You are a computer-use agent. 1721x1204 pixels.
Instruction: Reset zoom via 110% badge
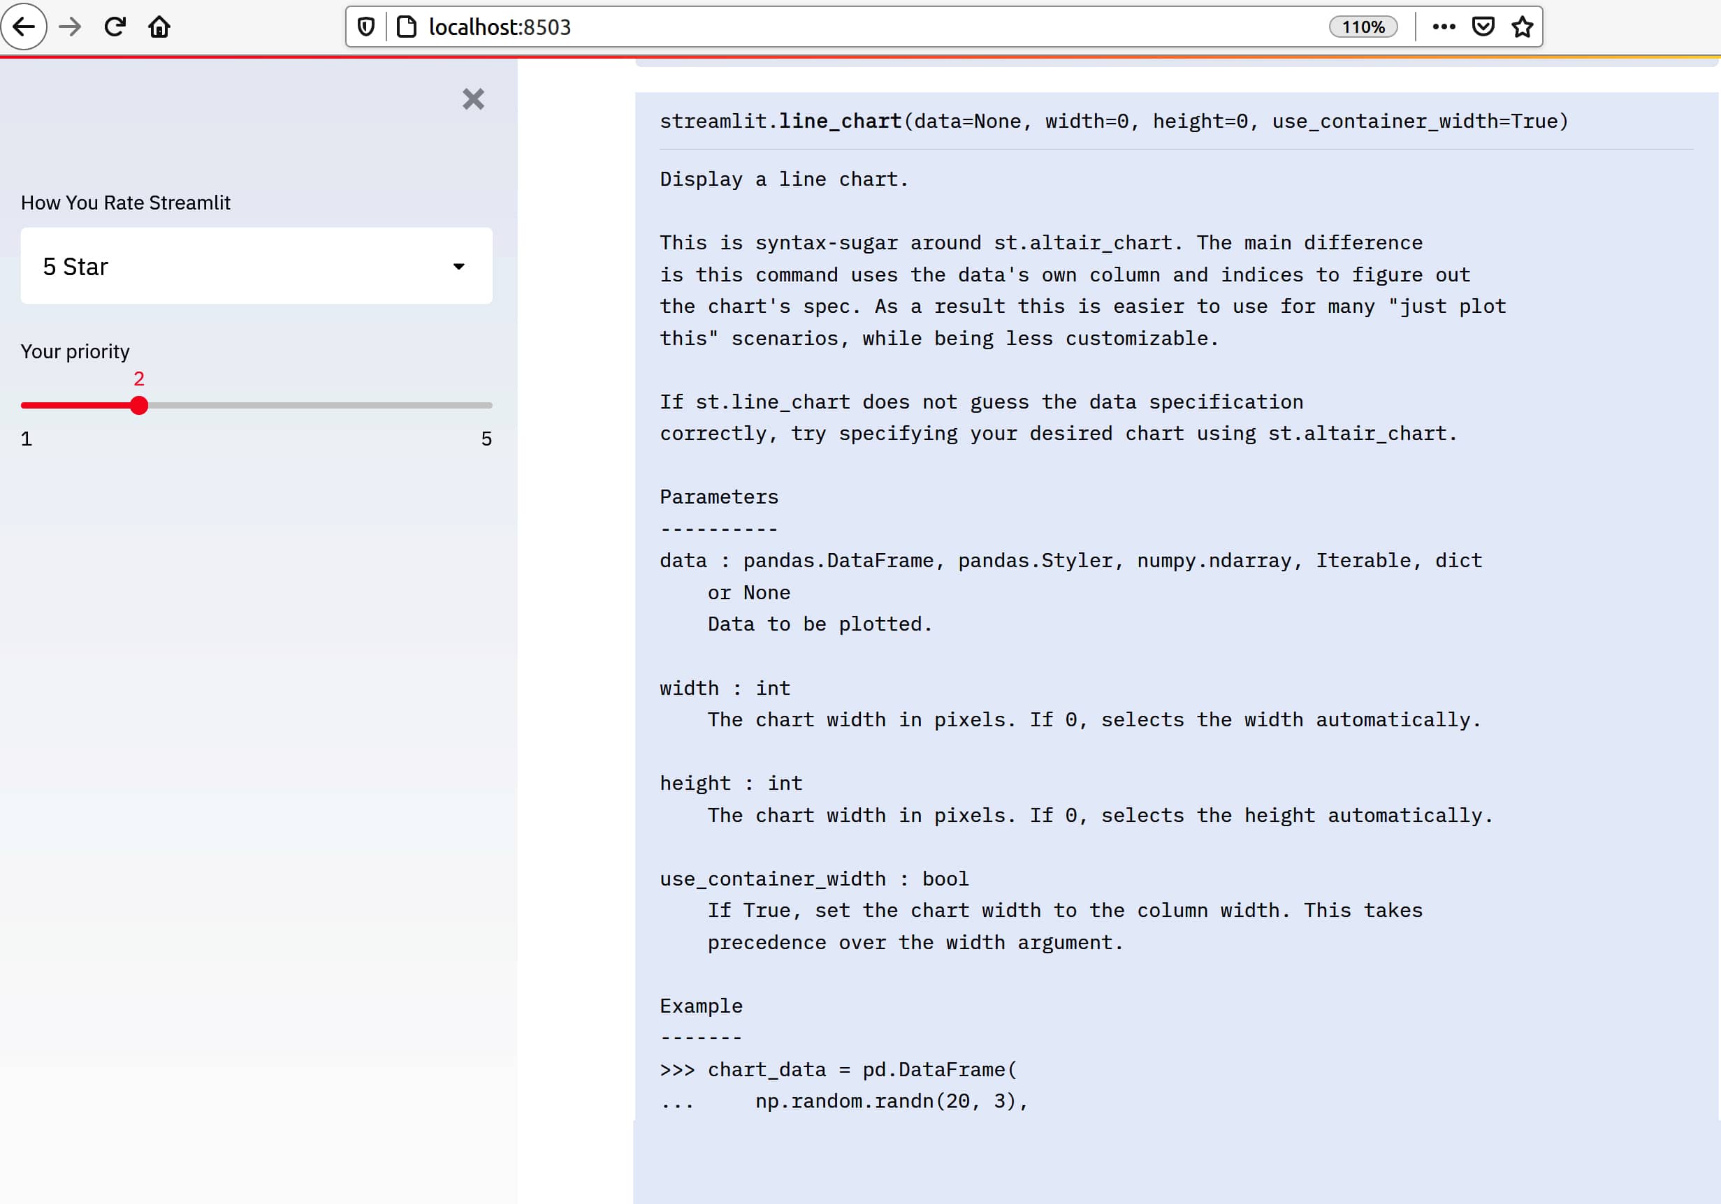click(x=1362, y=27)
